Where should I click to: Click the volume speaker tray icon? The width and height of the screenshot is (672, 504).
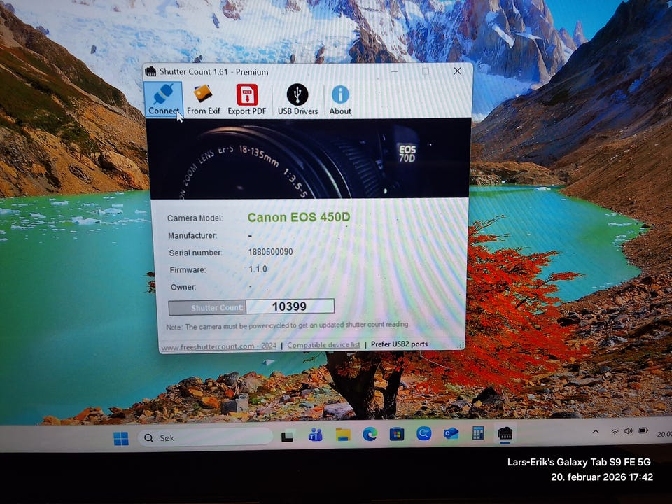[x=629, y=431]
